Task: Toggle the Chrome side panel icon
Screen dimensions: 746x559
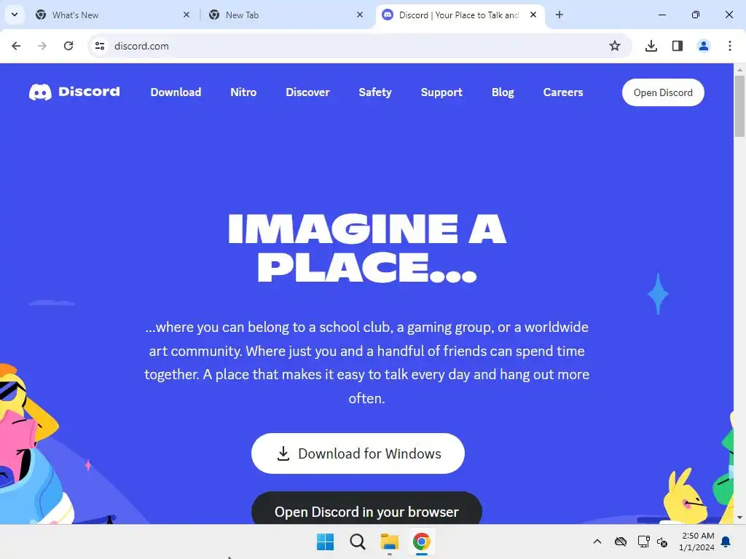Action: 677,46
